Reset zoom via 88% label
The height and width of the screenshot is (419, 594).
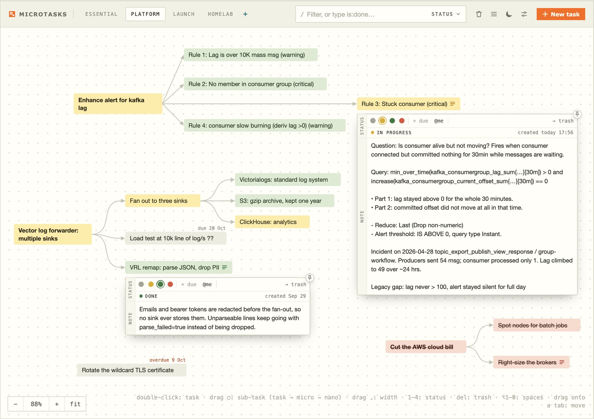(36, 404)
